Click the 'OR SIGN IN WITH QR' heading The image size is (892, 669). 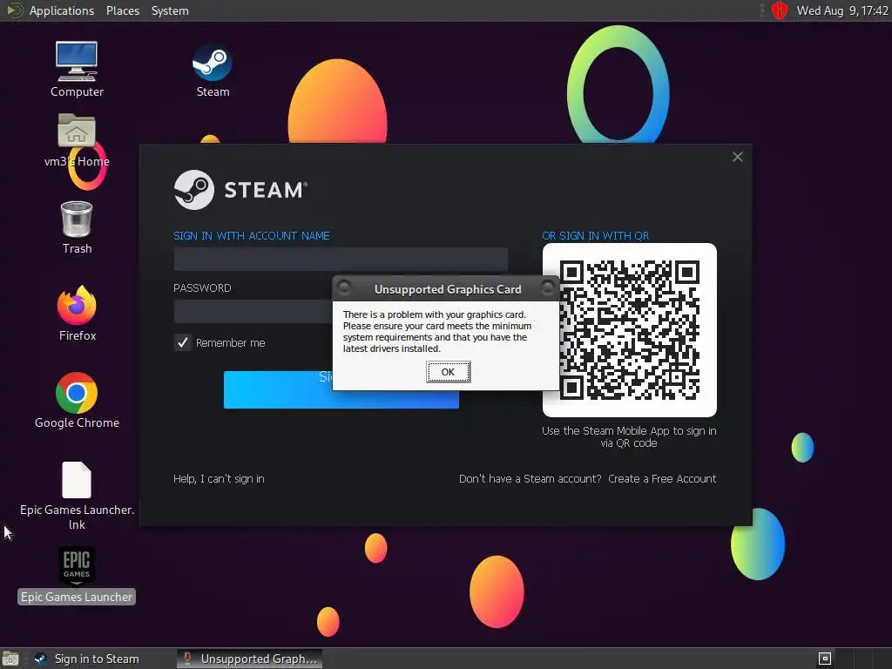(x=595, y=235)
